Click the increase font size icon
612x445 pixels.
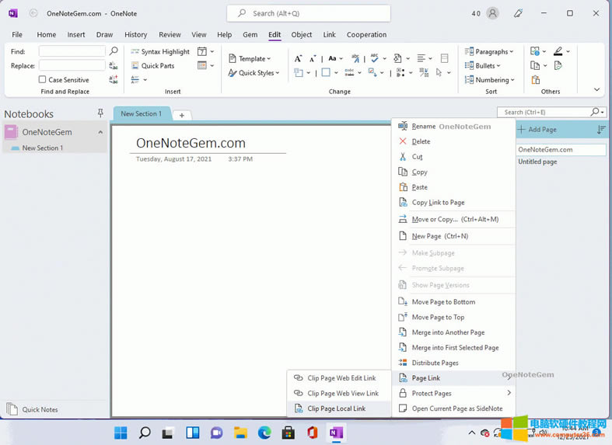(298, 58)
